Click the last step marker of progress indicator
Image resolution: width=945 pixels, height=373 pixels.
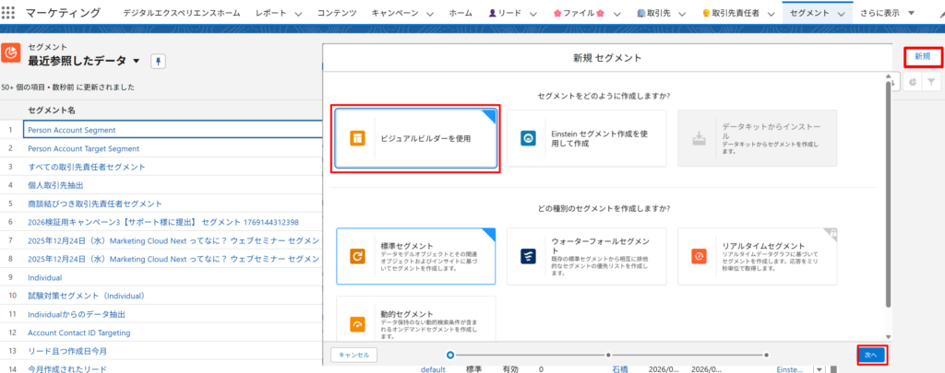(766, 355)
